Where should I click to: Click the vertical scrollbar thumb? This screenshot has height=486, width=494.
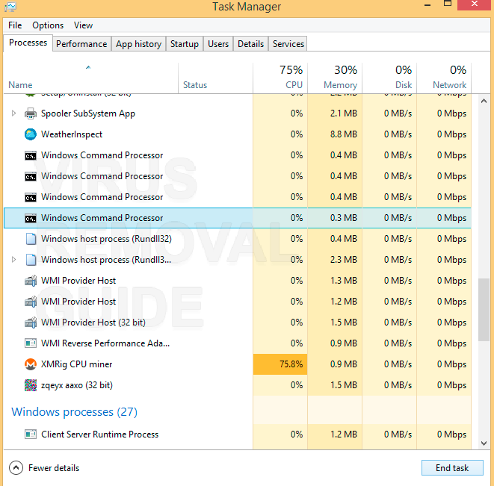pyautogui.click(x=484, y=309)
